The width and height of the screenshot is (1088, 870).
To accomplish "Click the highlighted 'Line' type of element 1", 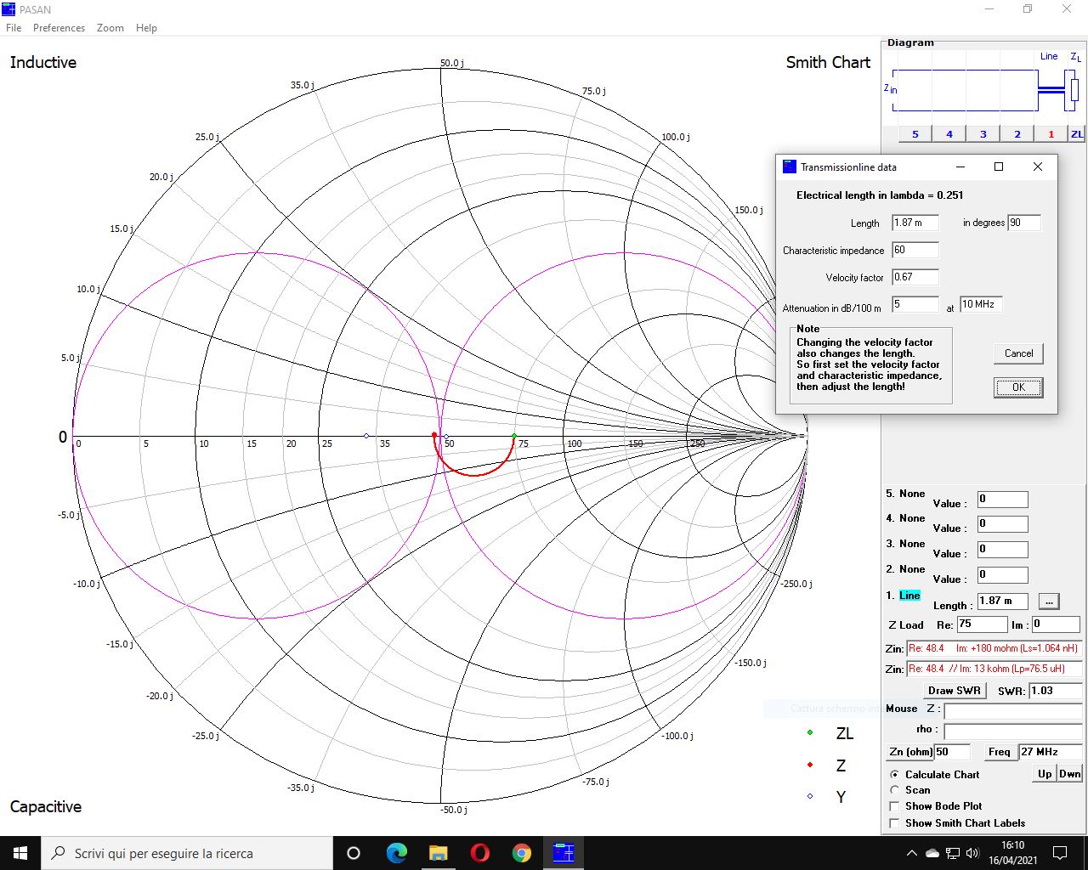I will pos(909,596).
